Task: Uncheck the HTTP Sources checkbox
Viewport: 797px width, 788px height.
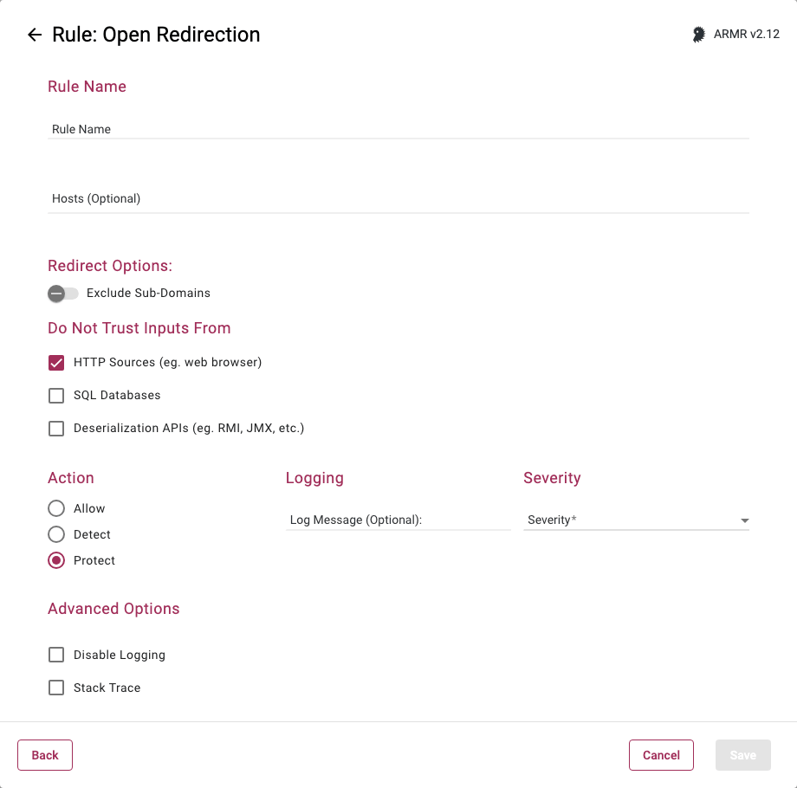Action: (56, 363)
